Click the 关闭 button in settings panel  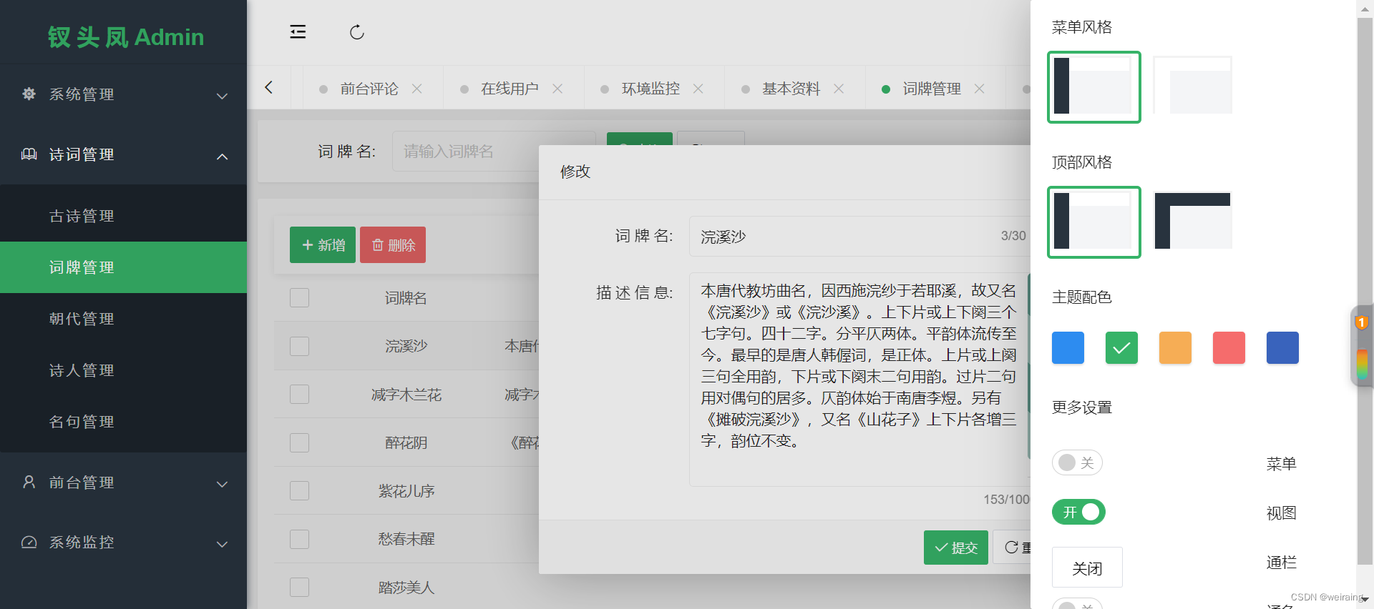1087,568
